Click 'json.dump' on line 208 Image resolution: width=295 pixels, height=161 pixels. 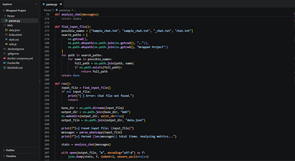[75, 157]
